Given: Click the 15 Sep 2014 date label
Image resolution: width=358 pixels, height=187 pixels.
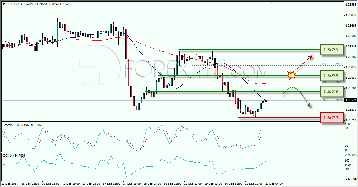Looking at the screenshot, I should coord(10,184).
